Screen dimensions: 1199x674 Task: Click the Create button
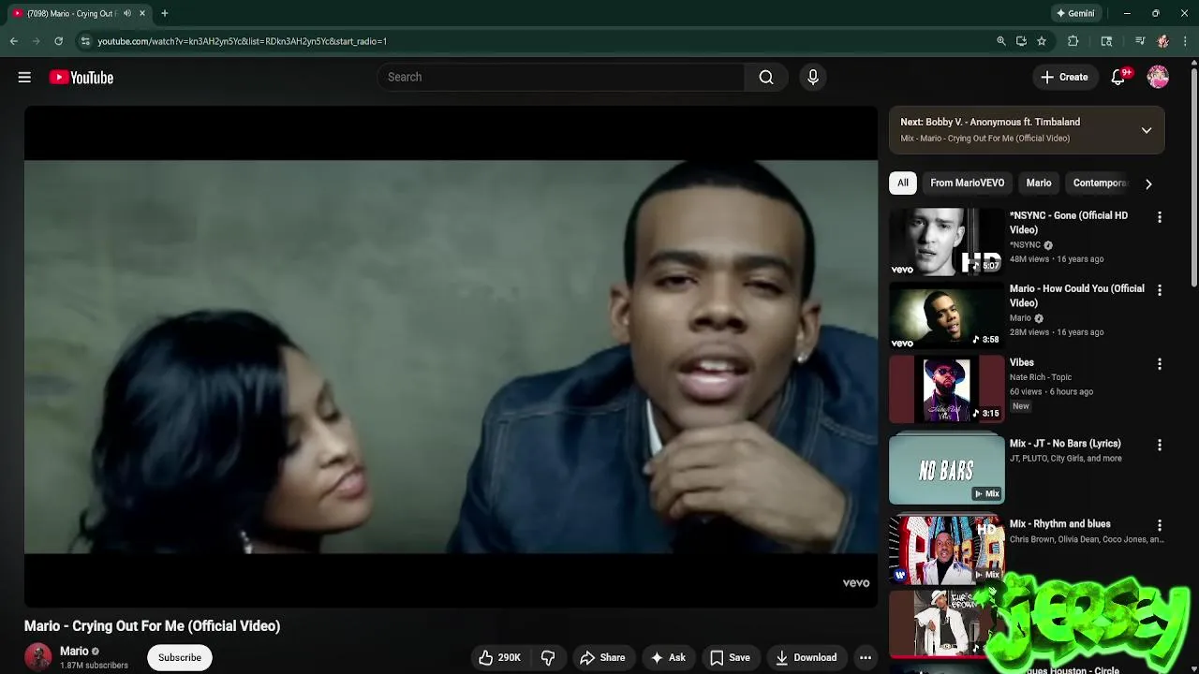coord(1064,78)
